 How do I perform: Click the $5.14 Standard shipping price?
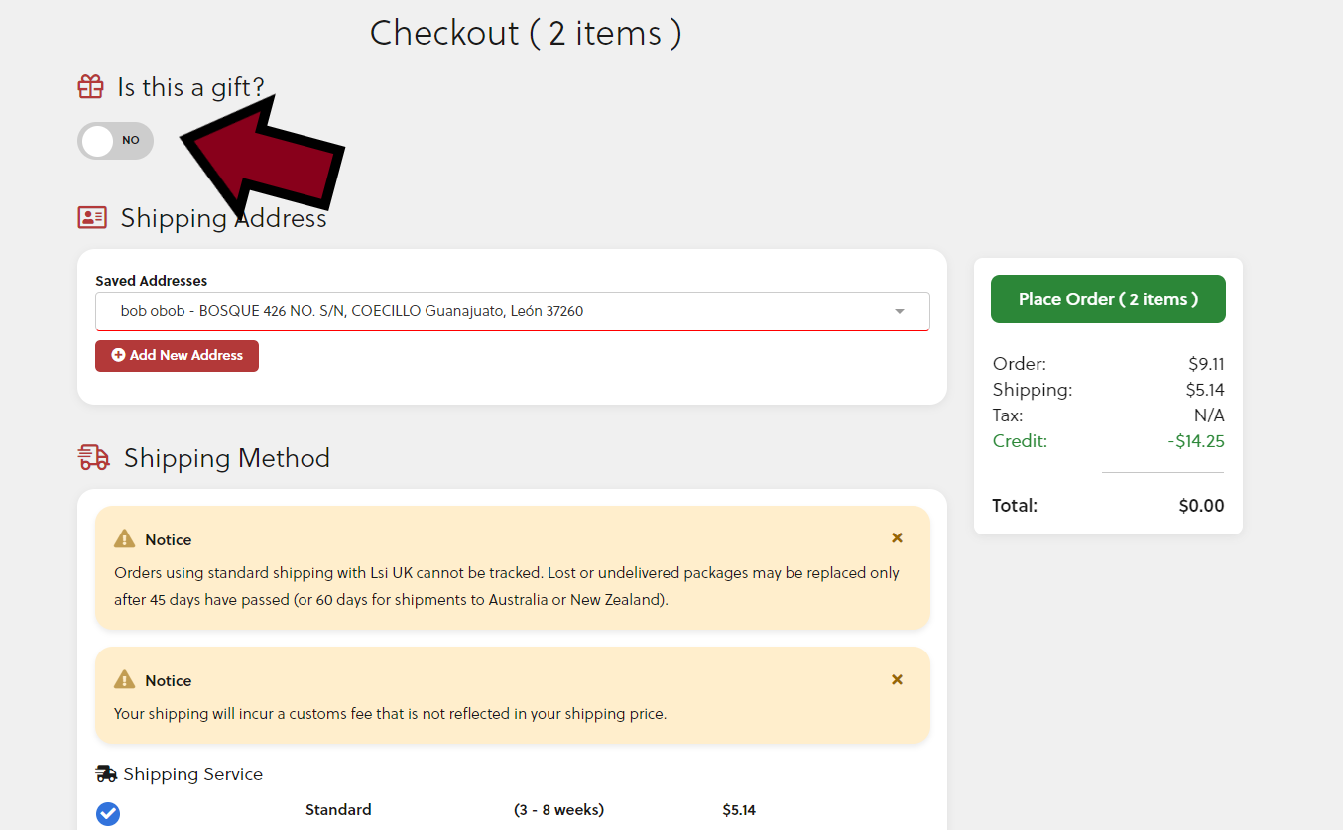coord(739,810)
